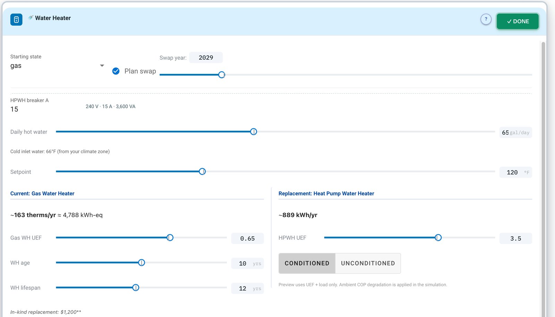Click the WH lifespan slider handle

136,288
